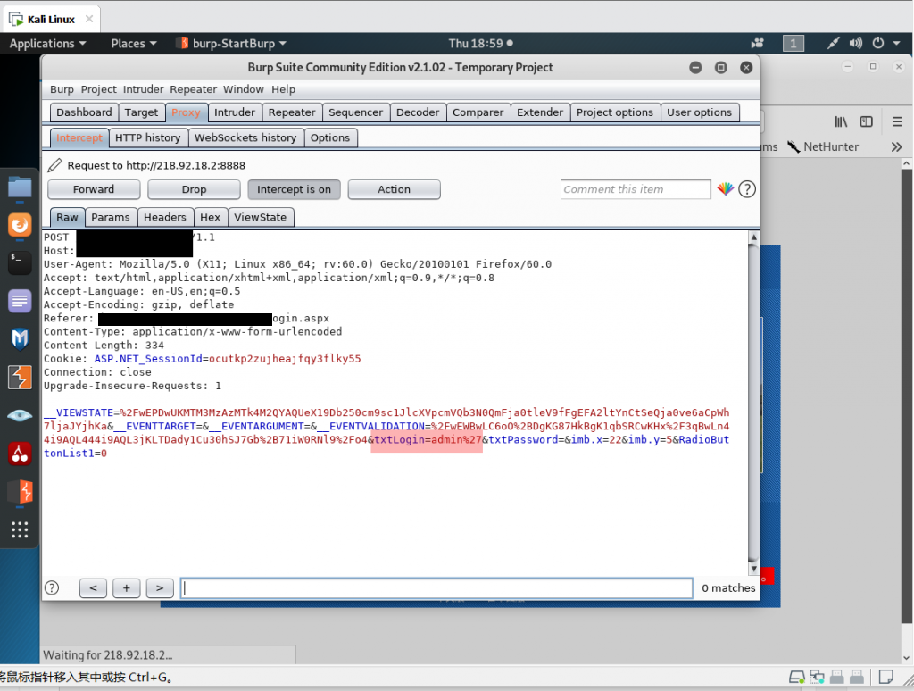The height and width of the screenshot is (691, 914).
Task: Launch the terminal from the dock
Action: tap(20, 262)
